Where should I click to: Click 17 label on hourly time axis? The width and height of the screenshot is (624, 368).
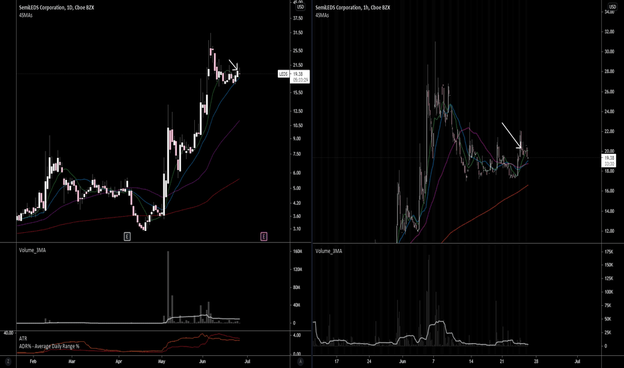337,361
